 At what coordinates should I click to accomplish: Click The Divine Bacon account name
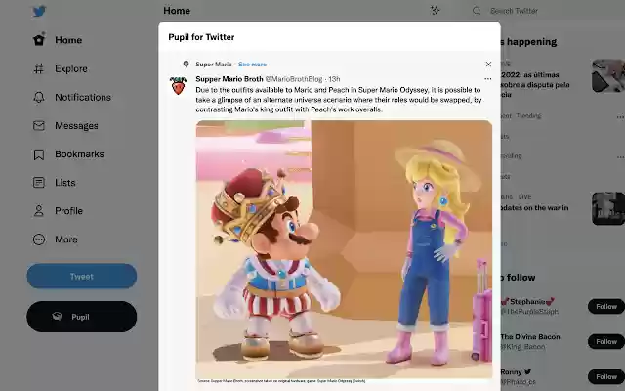[x=530, y=336]
